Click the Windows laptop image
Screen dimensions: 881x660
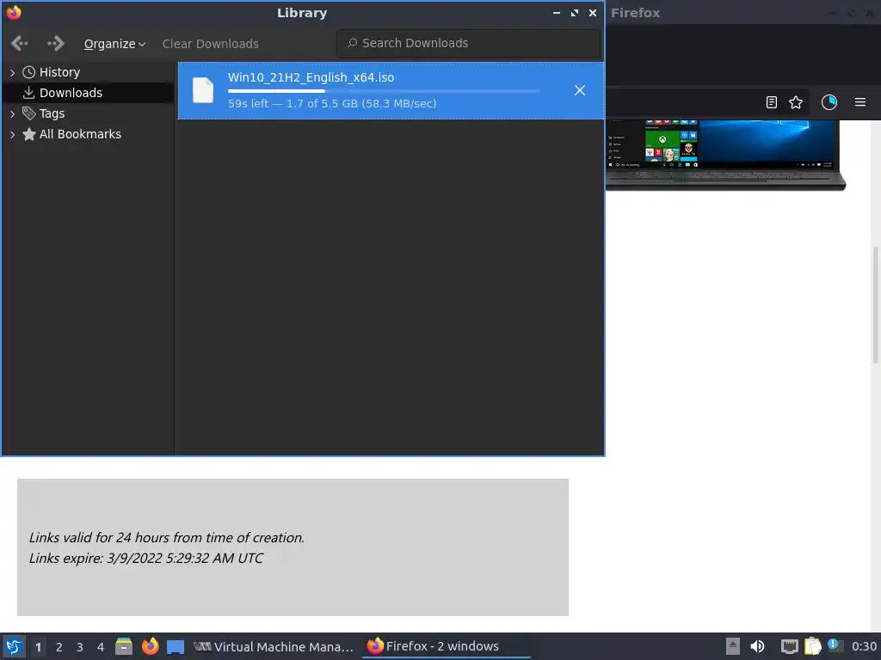[725, 155]
